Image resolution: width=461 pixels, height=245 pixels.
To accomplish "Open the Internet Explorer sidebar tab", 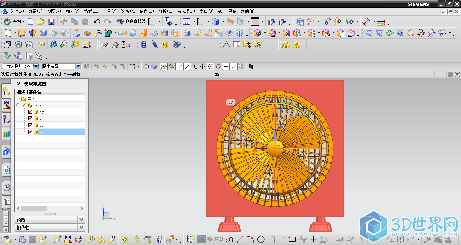I will [6, 170].
